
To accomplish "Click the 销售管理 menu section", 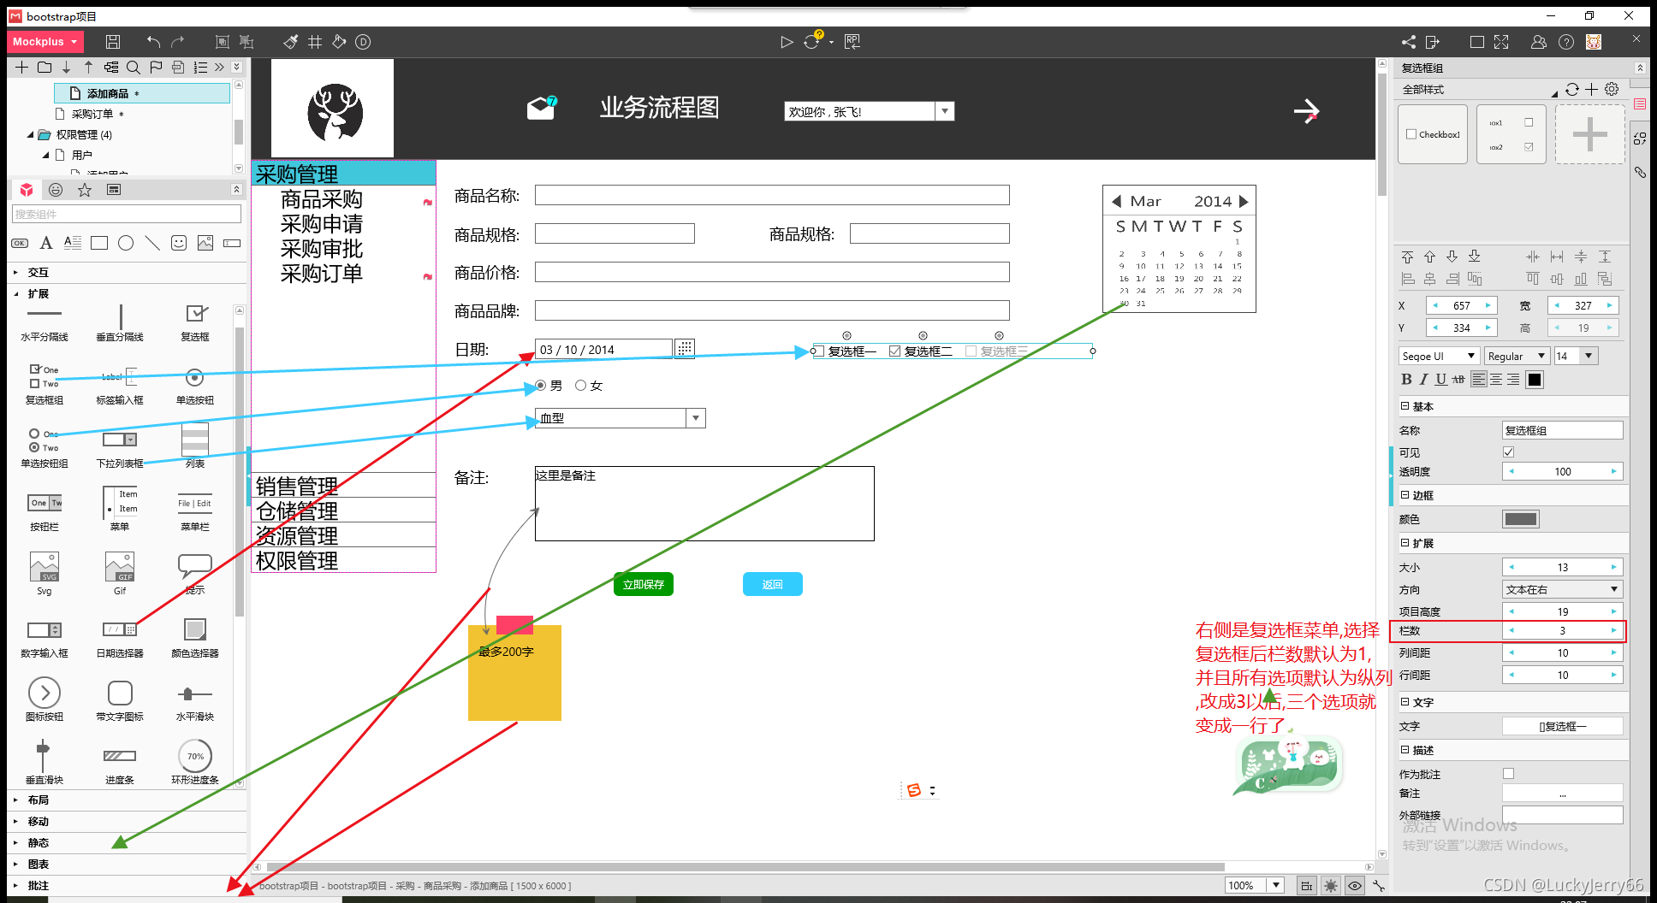I will (x=344, y=486).
